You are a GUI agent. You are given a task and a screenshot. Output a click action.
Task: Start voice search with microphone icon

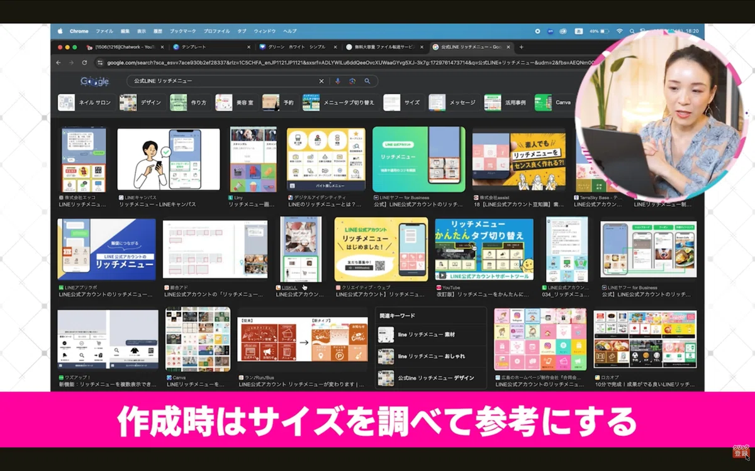338,81
